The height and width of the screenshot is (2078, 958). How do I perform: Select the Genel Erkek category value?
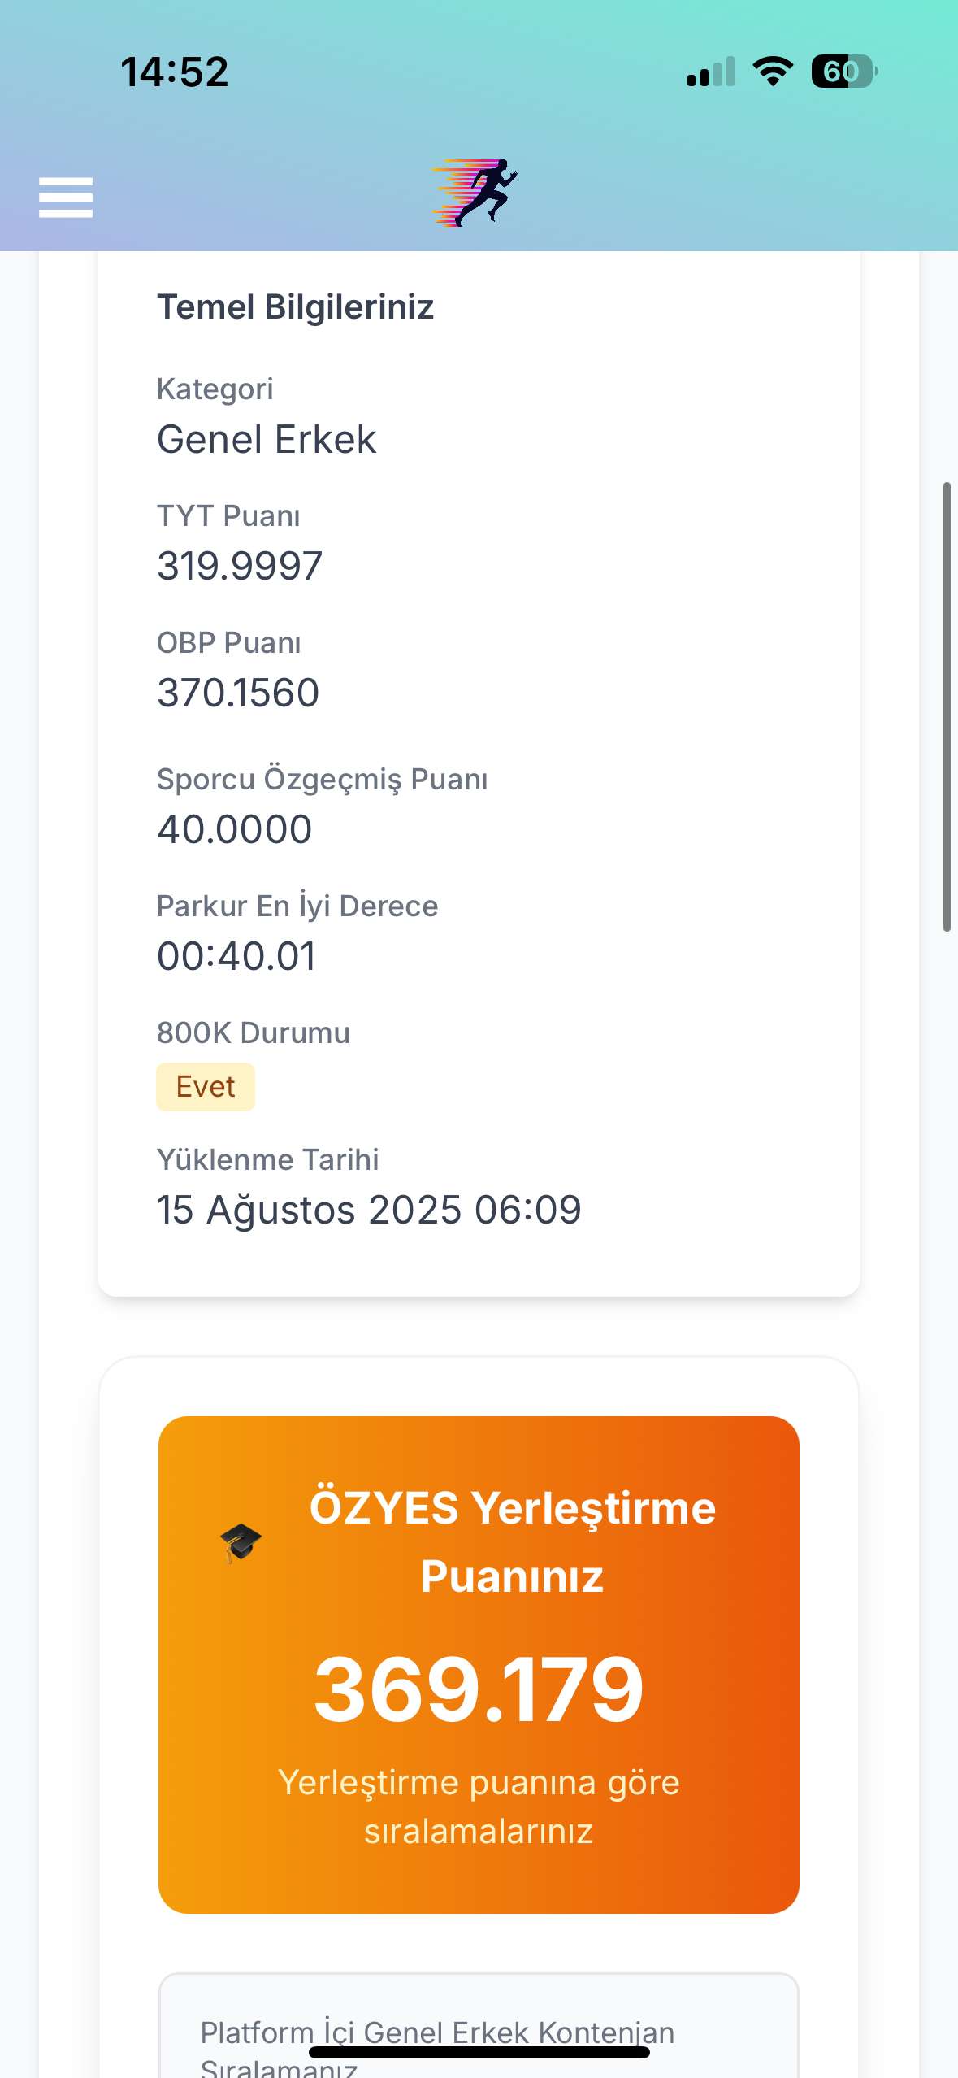tap(267, 439)
